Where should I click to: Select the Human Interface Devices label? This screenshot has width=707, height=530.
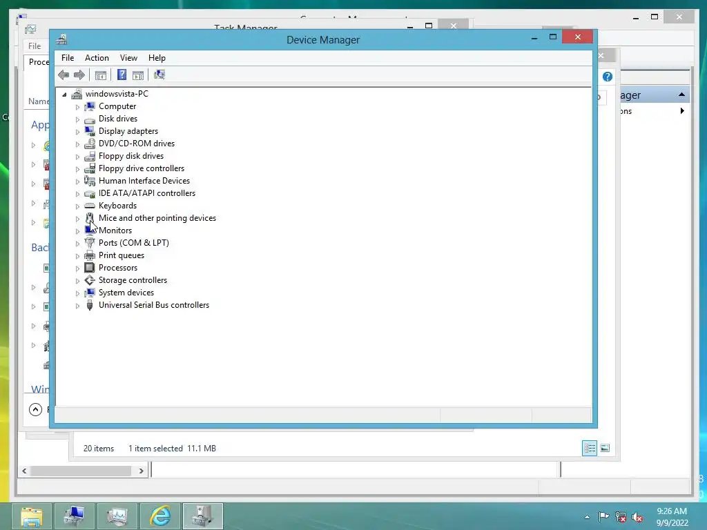coord(144,181)
